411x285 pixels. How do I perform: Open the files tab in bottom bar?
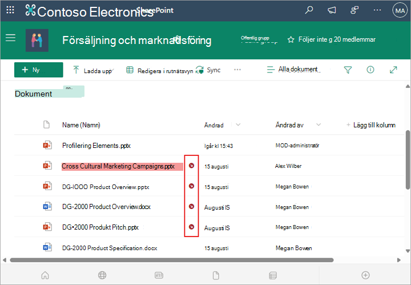point(216,275)
